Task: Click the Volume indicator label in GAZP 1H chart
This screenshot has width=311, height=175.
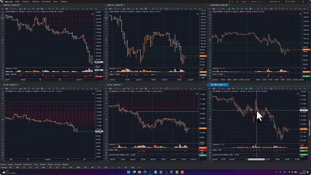Action: [x=112, y=69]
